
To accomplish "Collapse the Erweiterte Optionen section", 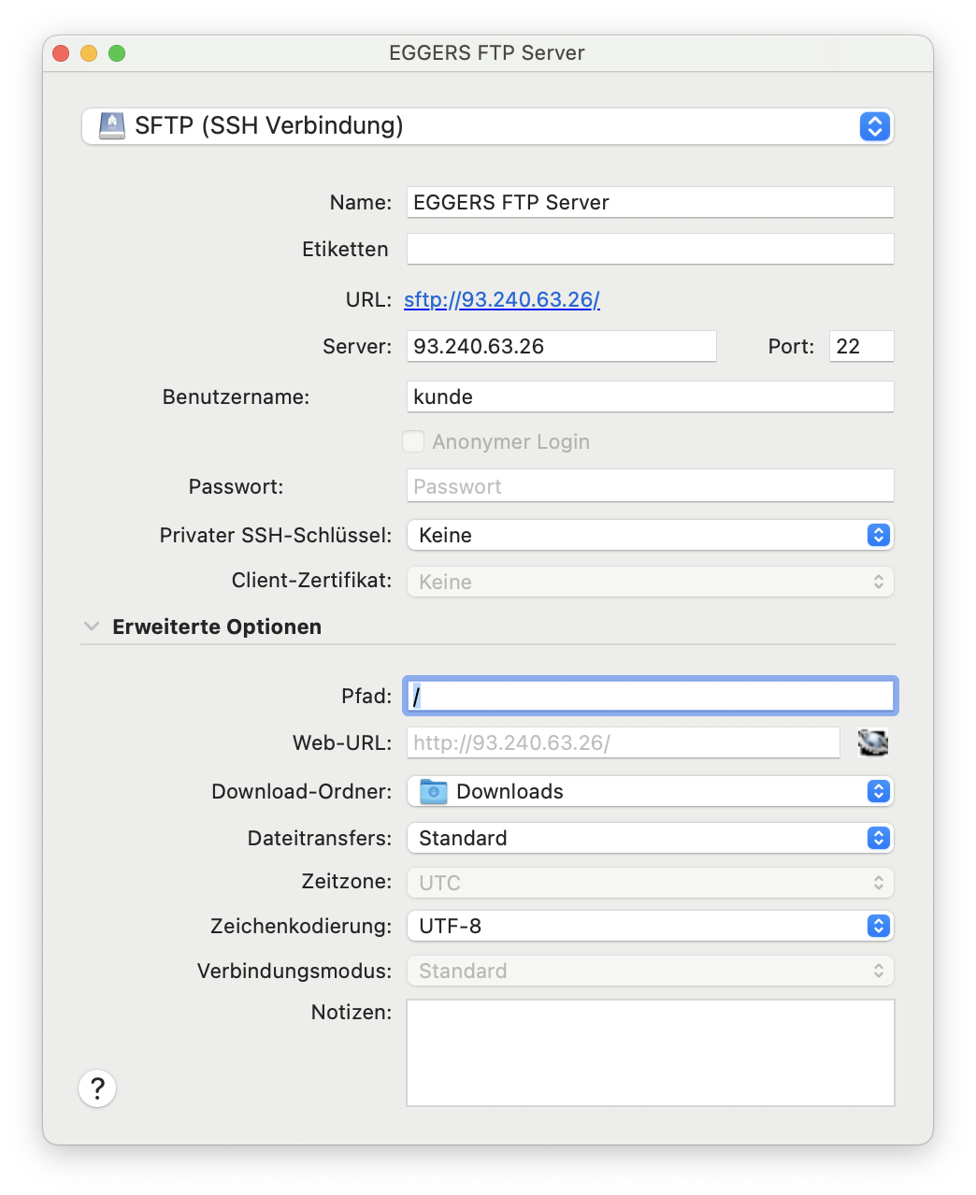I will tap(92, 626).
